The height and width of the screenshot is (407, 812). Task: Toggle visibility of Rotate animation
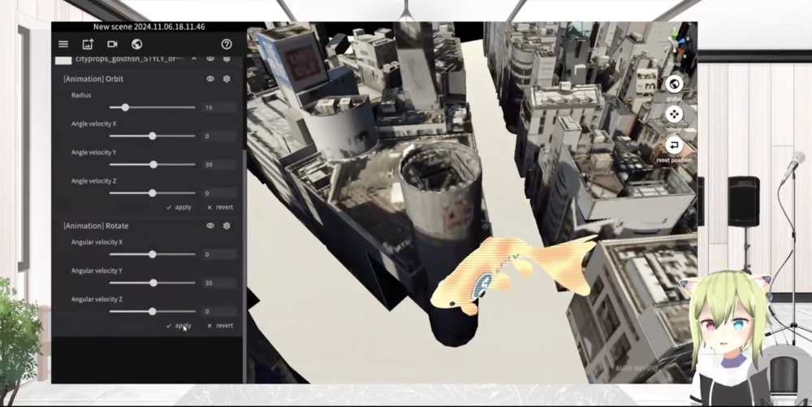click(210, 226)
